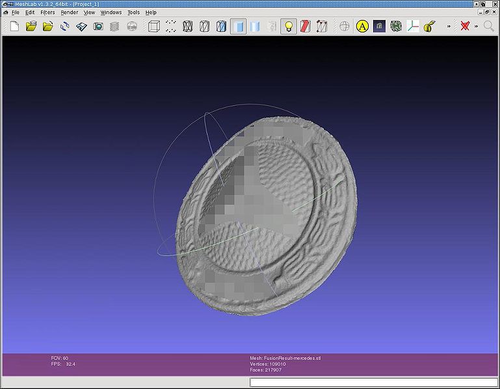Screen dimensions: 500x389
Task: Enable wireframe render mode
Action: (187, 26)
